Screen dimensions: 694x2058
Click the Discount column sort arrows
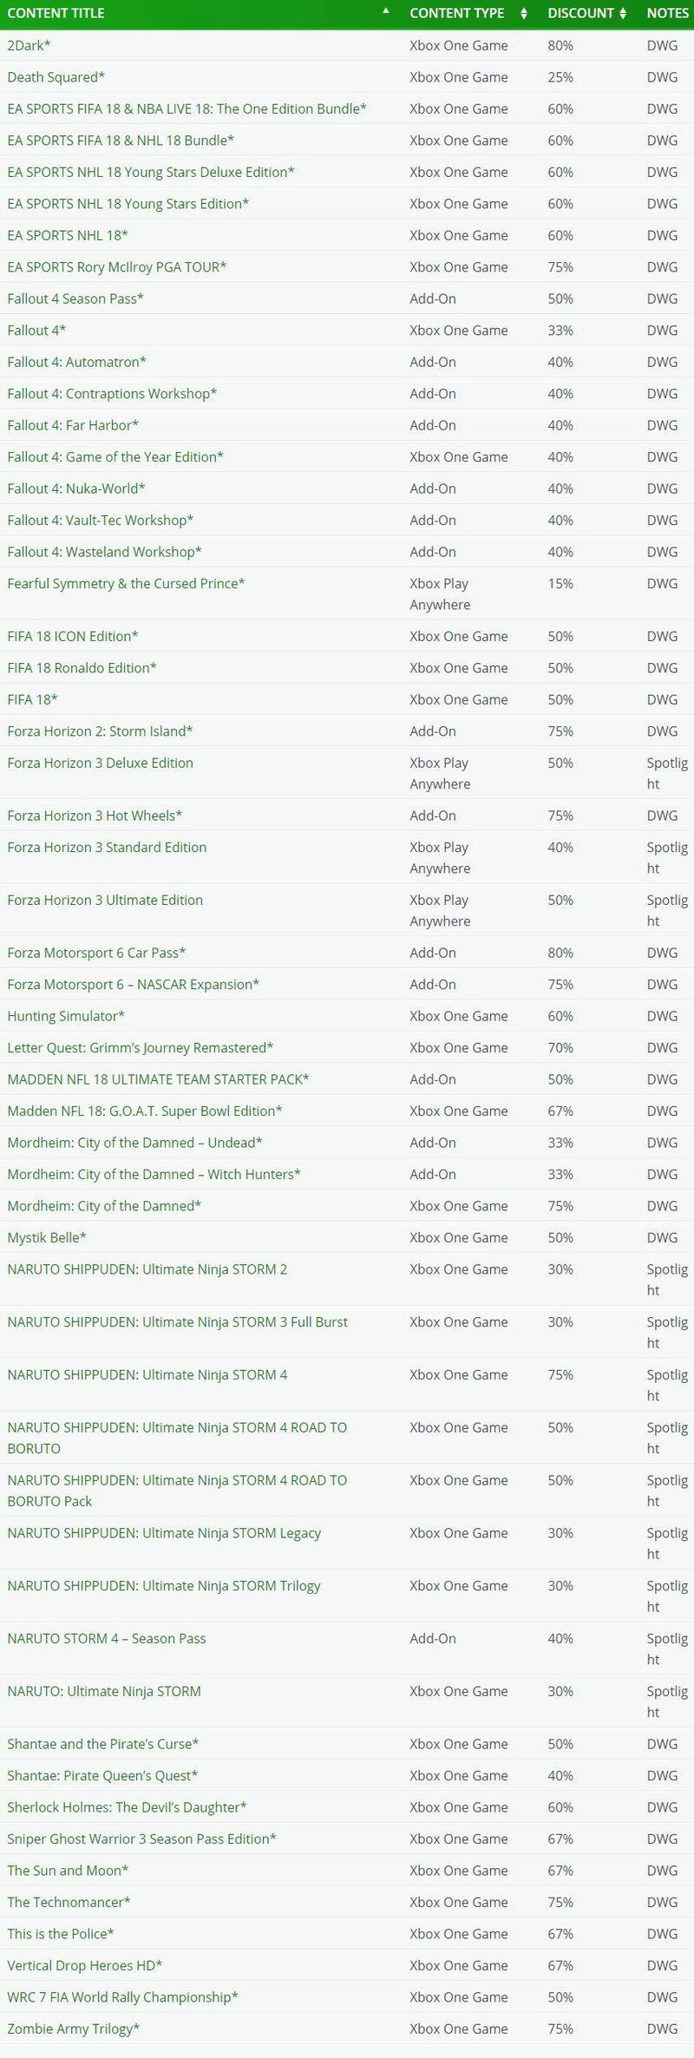622,14
